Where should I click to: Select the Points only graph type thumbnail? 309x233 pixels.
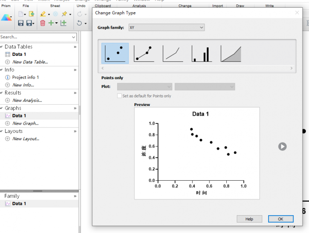[115, 53]
